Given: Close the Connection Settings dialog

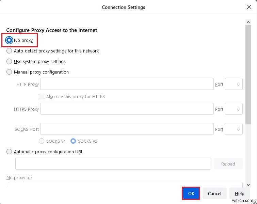Looking at the screenshot, I should pos(249,7).
